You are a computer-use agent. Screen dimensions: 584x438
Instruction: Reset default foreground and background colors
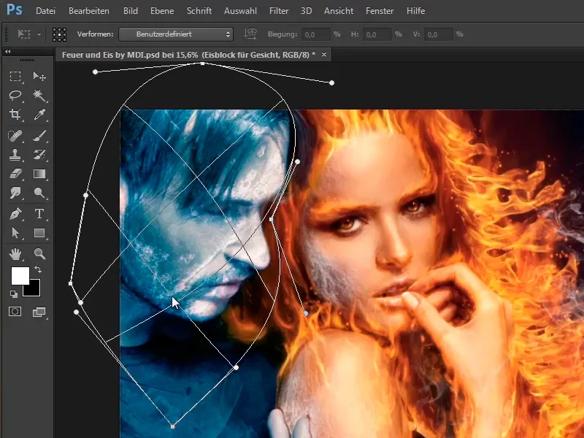tap(14, 294)
